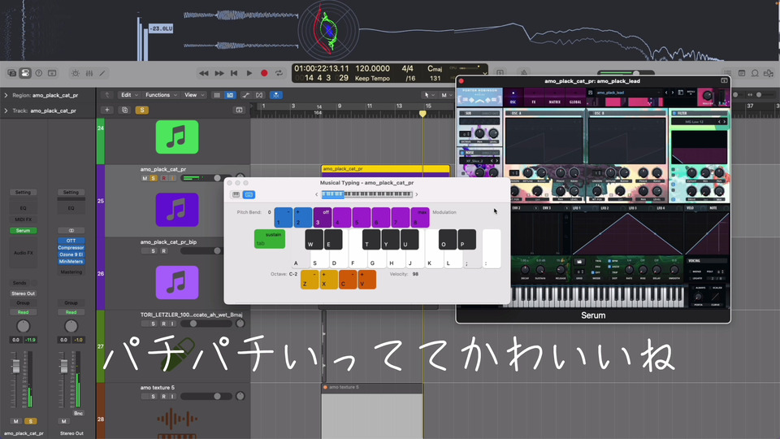780x439 pixels.
Task: Shift keyboard range right in Musical Typing
Action: (416, 194)
